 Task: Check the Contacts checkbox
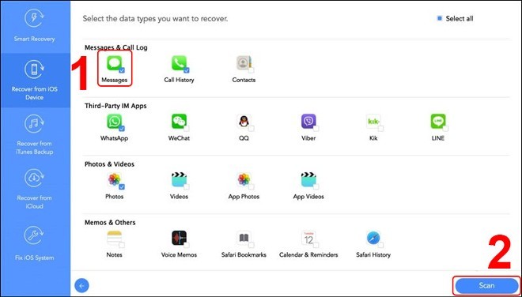coord(252,70)
